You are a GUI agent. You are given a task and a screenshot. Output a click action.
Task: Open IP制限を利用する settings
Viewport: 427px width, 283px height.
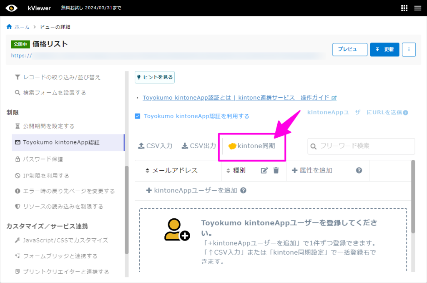(x=42, y=176)
